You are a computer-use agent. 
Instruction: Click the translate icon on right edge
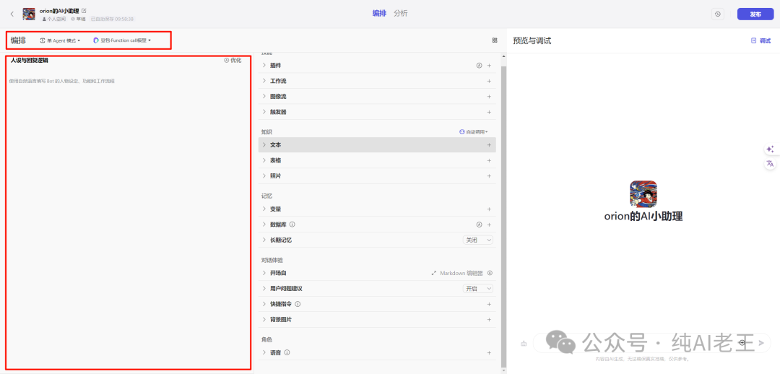770,163
